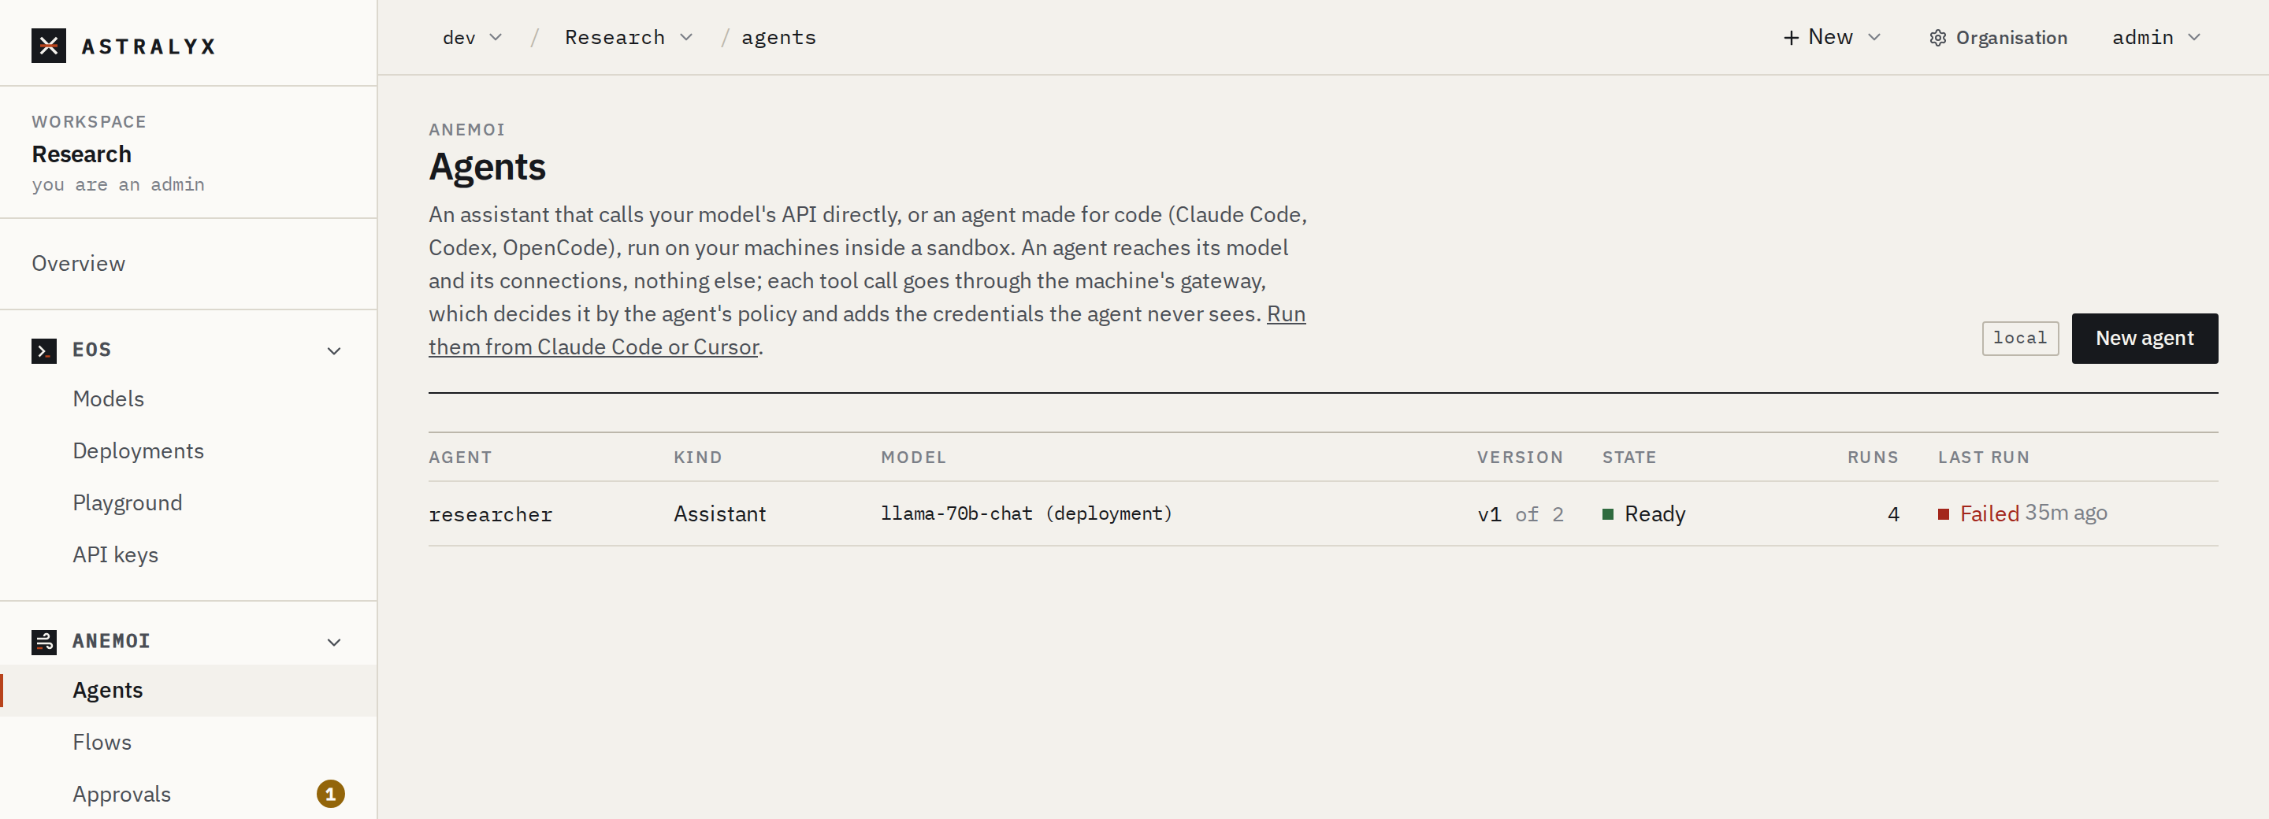Image resolution: width=2269 pixels, height=819 pixels.
Task: Open the admin user menu
Action: point(2156,38)
